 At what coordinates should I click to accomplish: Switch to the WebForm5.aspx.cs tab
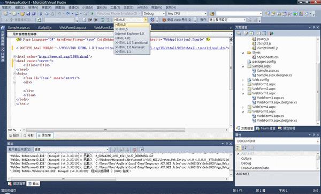click(73, 27)
